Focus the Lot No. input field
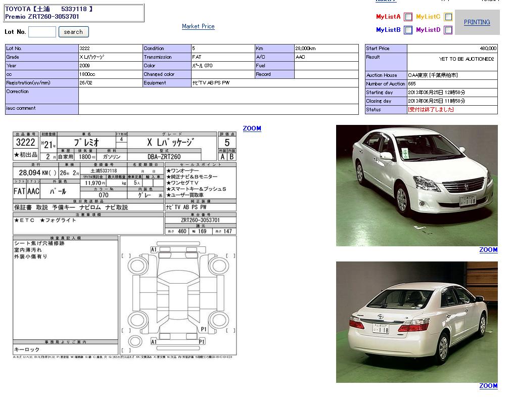511x397 pixels. tap(42, 32)
